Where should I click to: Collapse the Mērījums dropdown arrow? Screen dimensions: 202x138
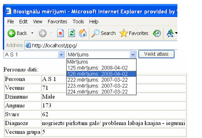[133, 55]
